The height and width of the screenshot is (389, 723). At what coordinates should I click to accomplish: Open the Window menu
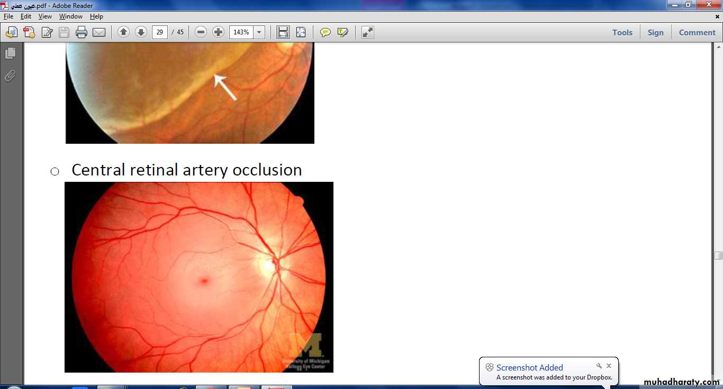point(70,16)
